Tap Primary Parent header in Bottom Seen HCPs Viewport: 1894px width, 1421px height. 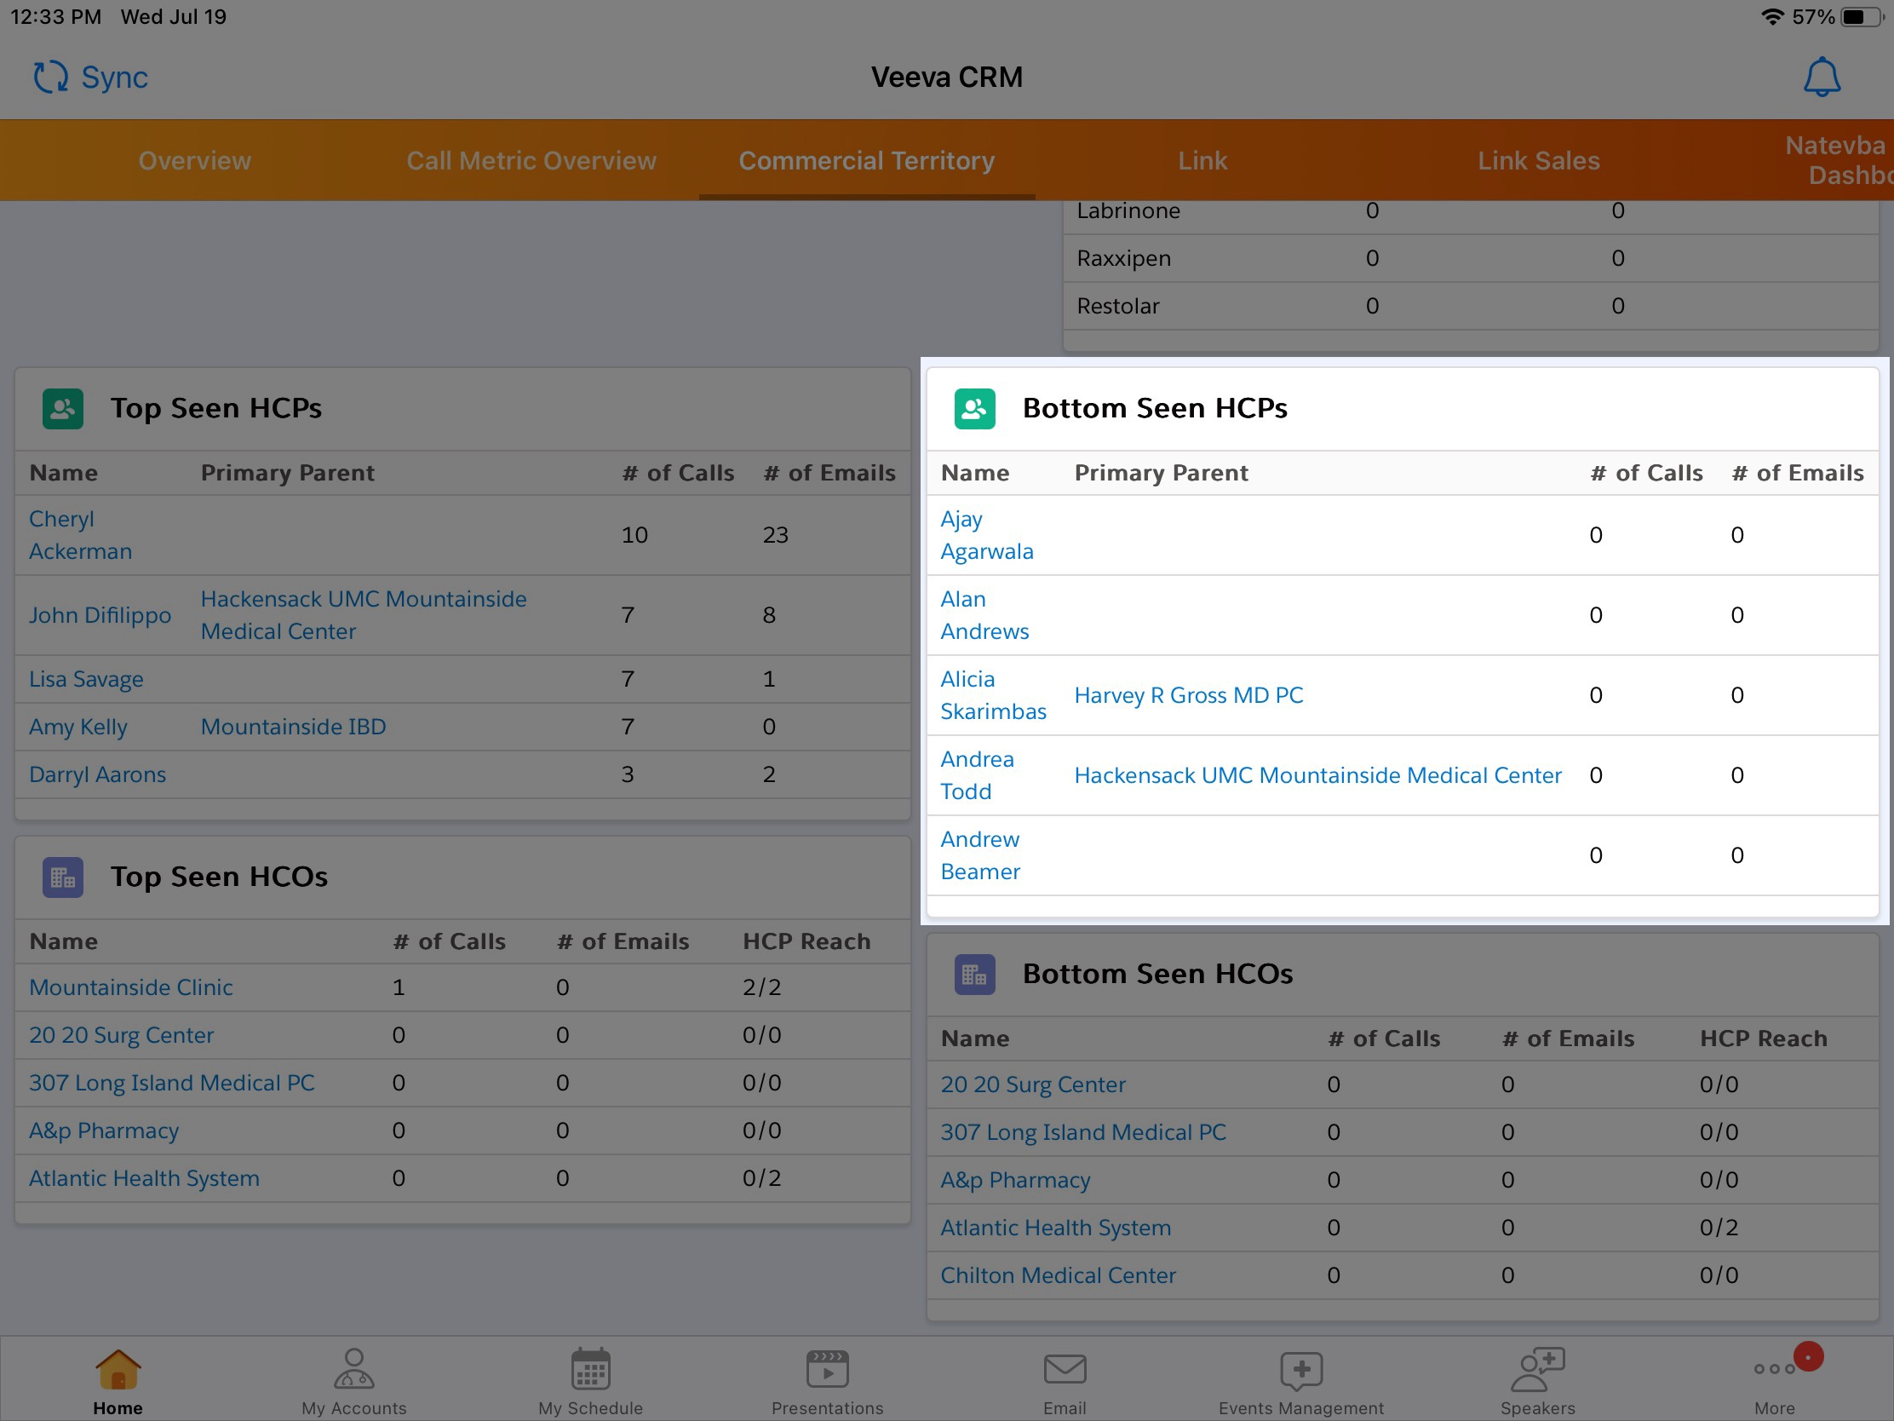click(1161, 473)
